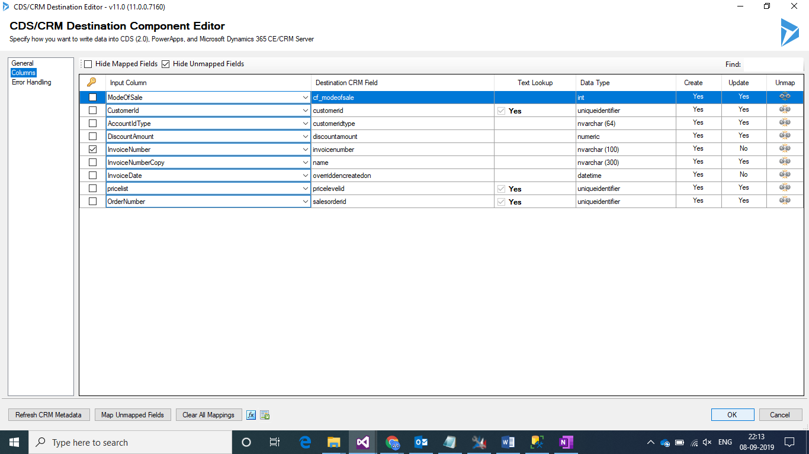Click the export mappings icon beside fx

[x=265, y=415]
